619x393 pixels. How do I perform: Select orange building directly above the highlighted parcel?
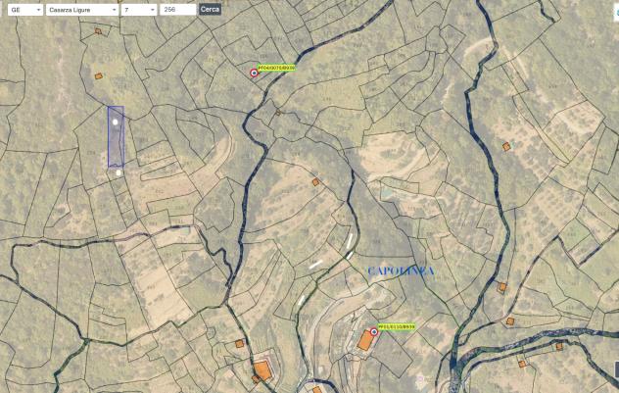pyautogui.click(x=99, y=75)
